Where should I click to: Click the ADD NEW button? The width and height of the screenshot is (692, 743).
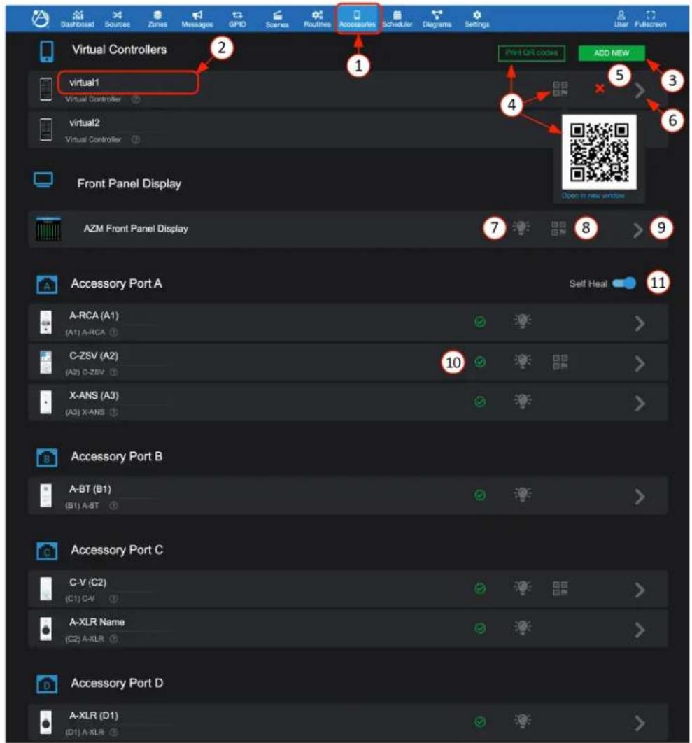(x=612, y=53)
